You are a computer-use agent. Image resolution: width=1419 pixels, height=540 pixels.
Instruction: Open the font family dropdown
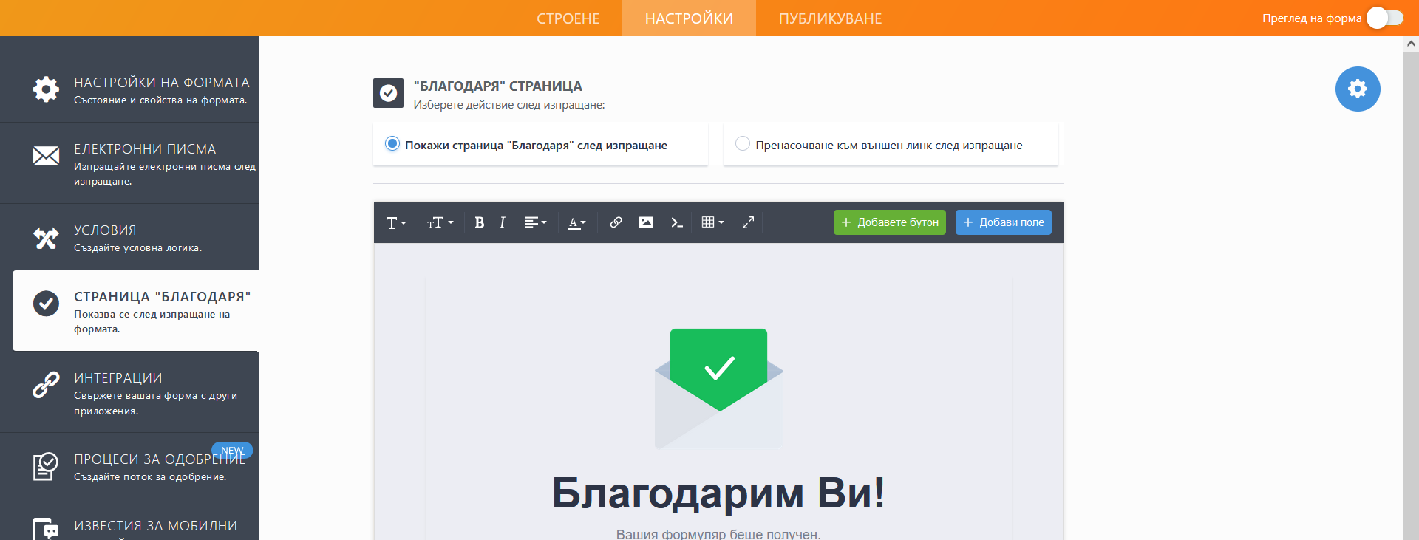pos(396,222)
